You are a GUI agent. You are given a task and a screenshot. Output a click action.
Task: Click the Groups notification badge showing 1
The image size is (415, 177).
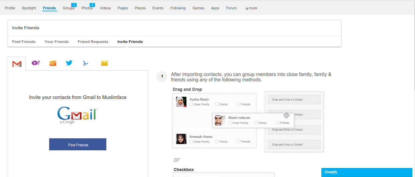coord(74,5)
